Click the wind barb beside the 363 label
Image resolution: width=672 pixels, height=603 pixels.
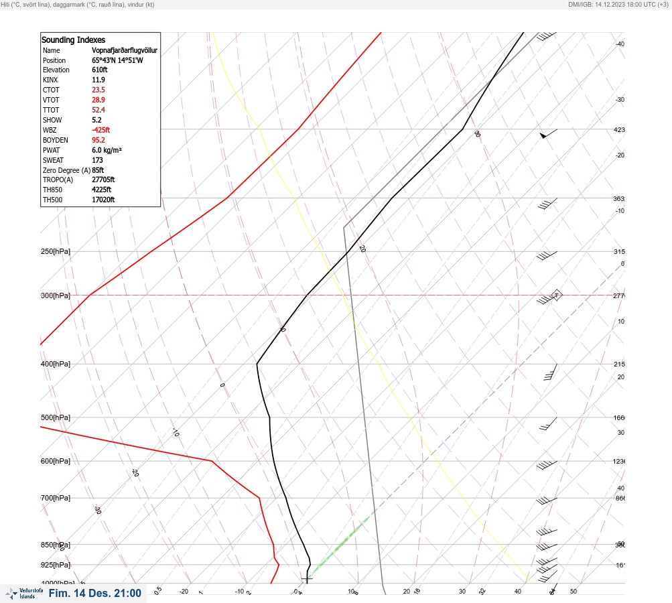tap(547, 204)
